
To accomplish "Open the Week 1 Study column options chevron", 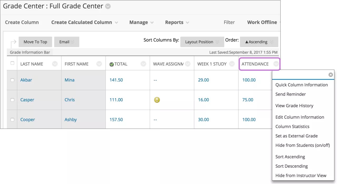I will (x=231, y=64).
